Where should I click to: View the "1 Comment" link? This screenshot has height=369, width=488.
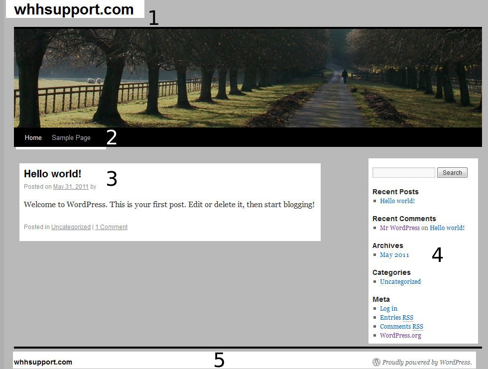(112, 227)
